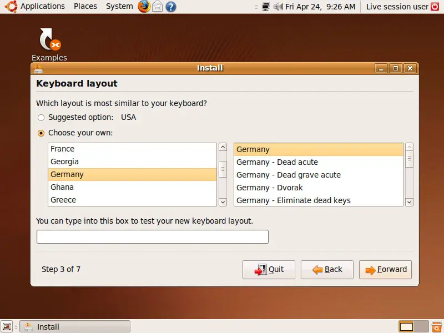This screenshot has height=333, width=444.
Task: Select Germany - Dead grave acute variant
Action: click(x=319, y=175)
